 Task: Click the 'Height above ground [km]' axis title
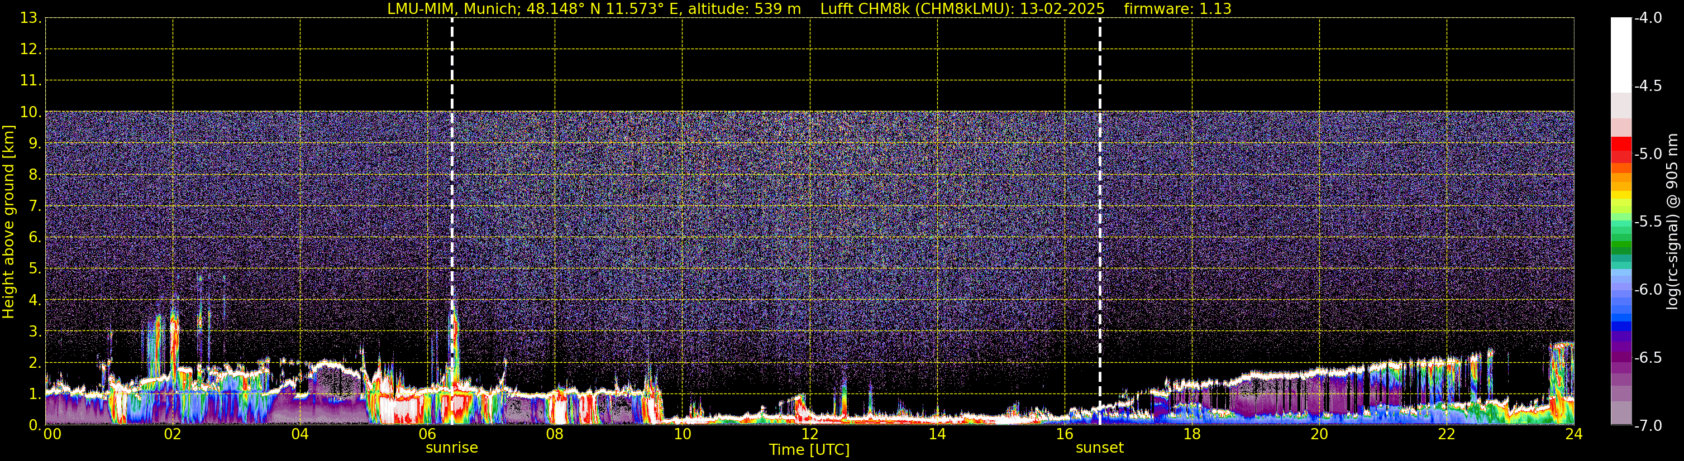[8, 222]
